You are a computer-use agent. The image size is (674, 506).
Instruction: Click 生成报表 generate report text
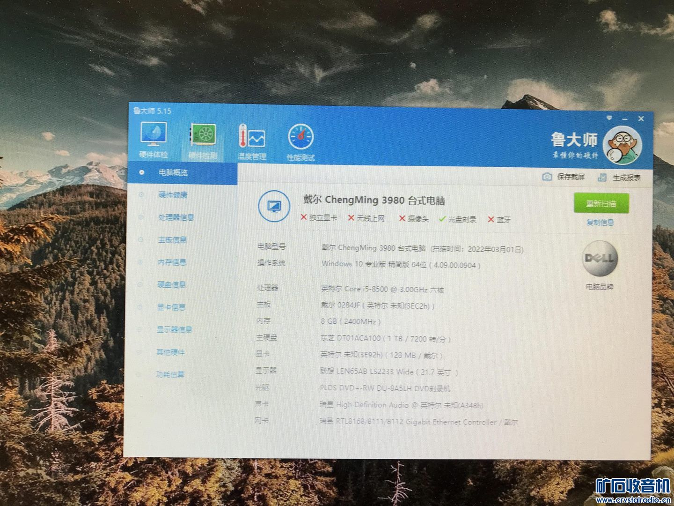[627, 178]
